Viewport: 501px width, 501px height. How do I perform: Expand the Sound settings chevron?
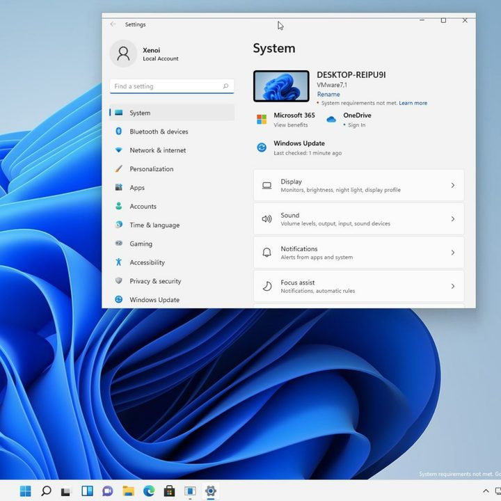453,219
